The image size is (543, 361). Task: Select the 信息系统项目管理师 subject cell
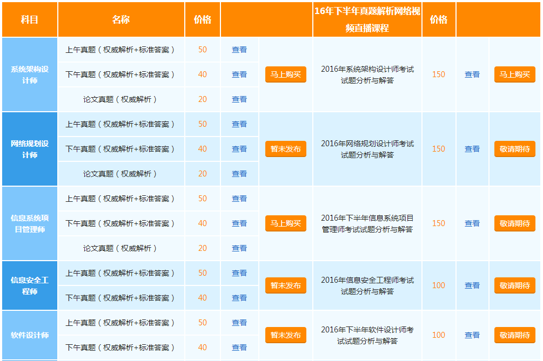point(30,223)
